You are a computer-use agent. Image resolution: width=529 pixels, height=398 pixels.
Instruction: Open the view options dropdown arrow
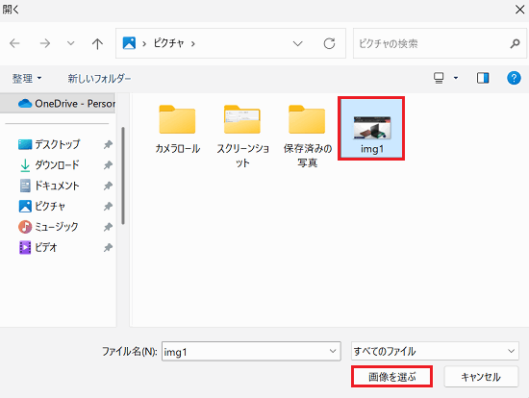[456, 78]
